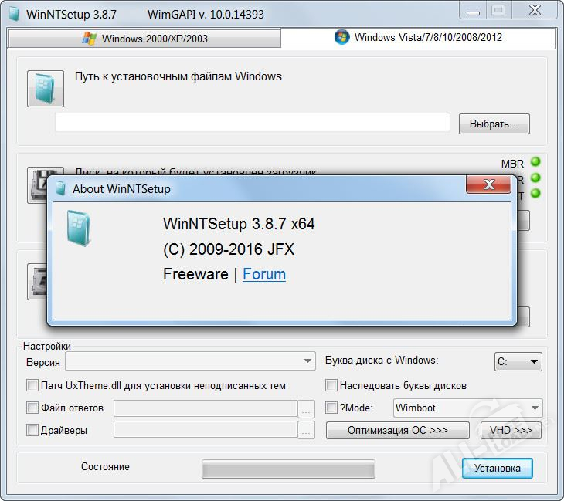Image resolution: width=564 pixels, height=501 pixels.
Task: Click the WinNTSetup title bar icon
Action: (x=14, y=15)
